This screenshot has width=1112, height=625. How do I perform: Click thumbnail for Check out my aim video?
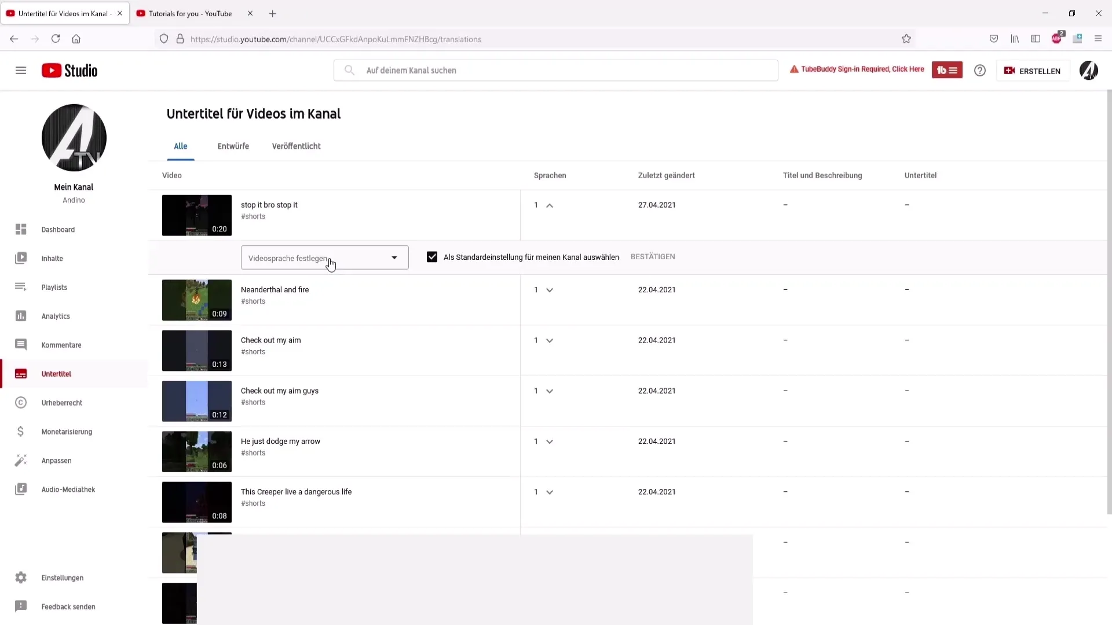click(x=196, y=350)
